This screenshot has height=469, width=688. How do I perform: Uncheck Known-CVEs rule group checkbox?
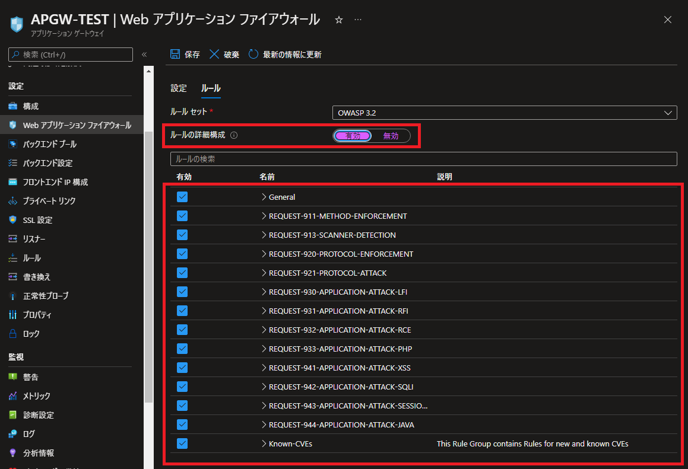[182, 444]
